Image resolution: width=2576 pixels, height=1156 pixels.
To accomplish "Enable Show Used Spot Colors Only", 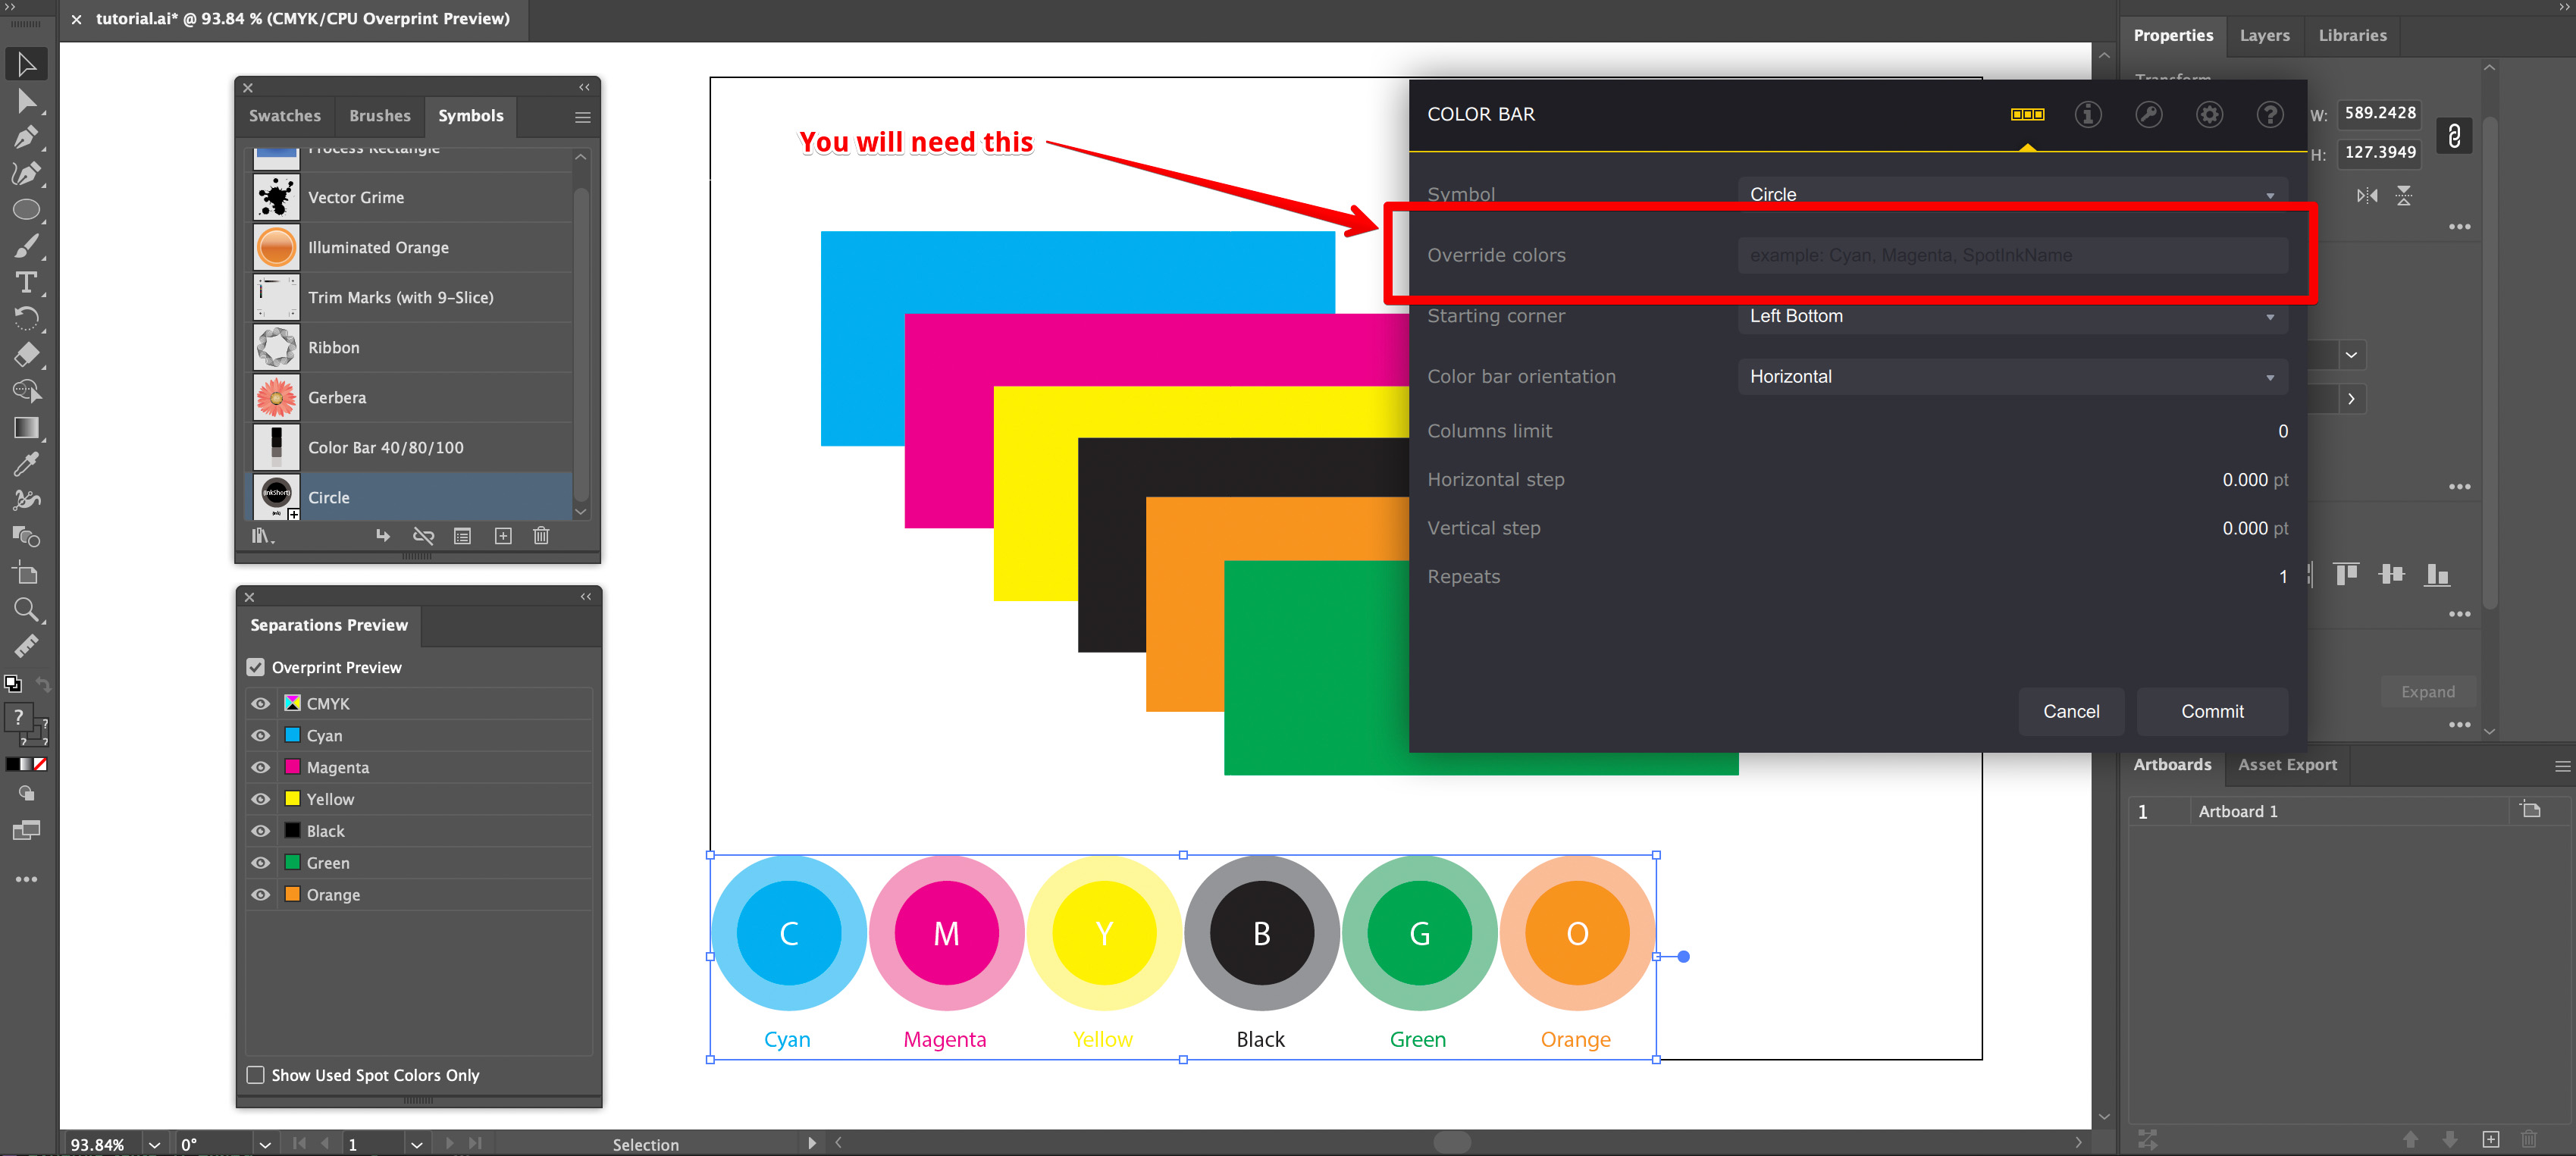I will pos(256,1074).
